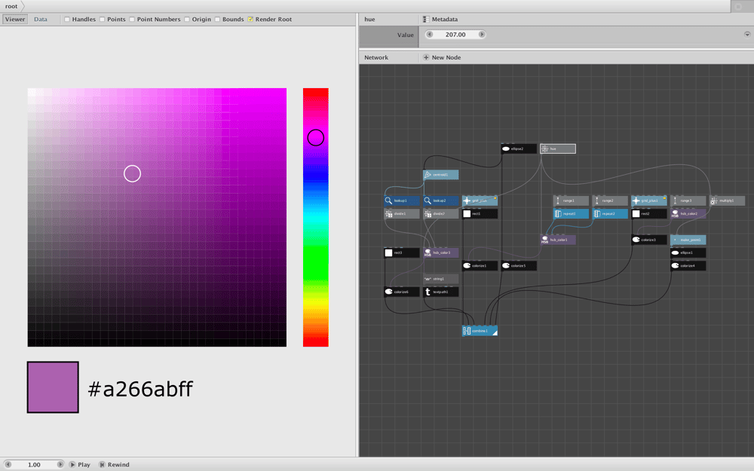
Task: Click the #a266abff hex text
Action: (x=140, y=389)
